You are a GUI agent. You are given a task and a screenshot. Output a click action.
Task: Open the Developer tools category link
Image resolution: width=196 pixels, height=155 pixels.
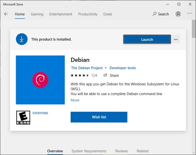[x=123, y=68]
